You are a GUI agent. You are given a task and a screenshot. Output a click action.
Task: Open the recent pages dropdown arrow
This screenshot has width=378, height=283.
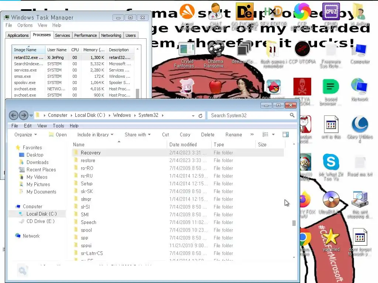(31, 116)
